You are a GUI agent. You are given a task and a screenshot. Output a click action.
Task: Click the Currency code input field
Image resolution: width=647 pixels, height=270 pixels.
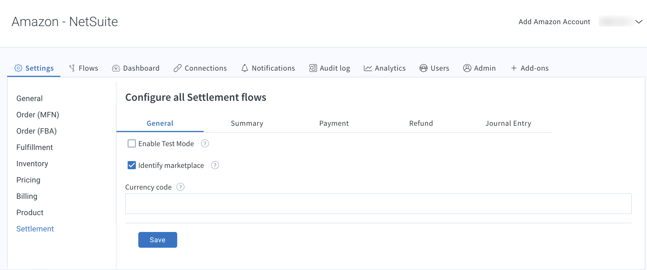click(x=378, y=204)
